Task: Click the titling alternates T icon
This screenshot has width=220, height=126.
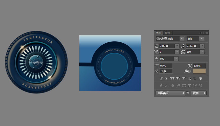Action: (189, 86)
